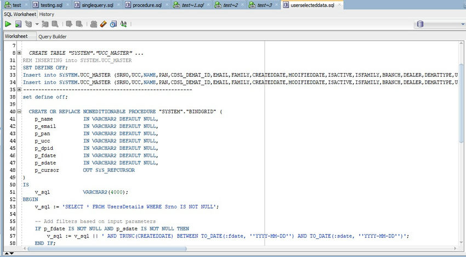Collapse the BINDGRID procedure block on line 40
The image size is (466, 257).
(19, 112)
